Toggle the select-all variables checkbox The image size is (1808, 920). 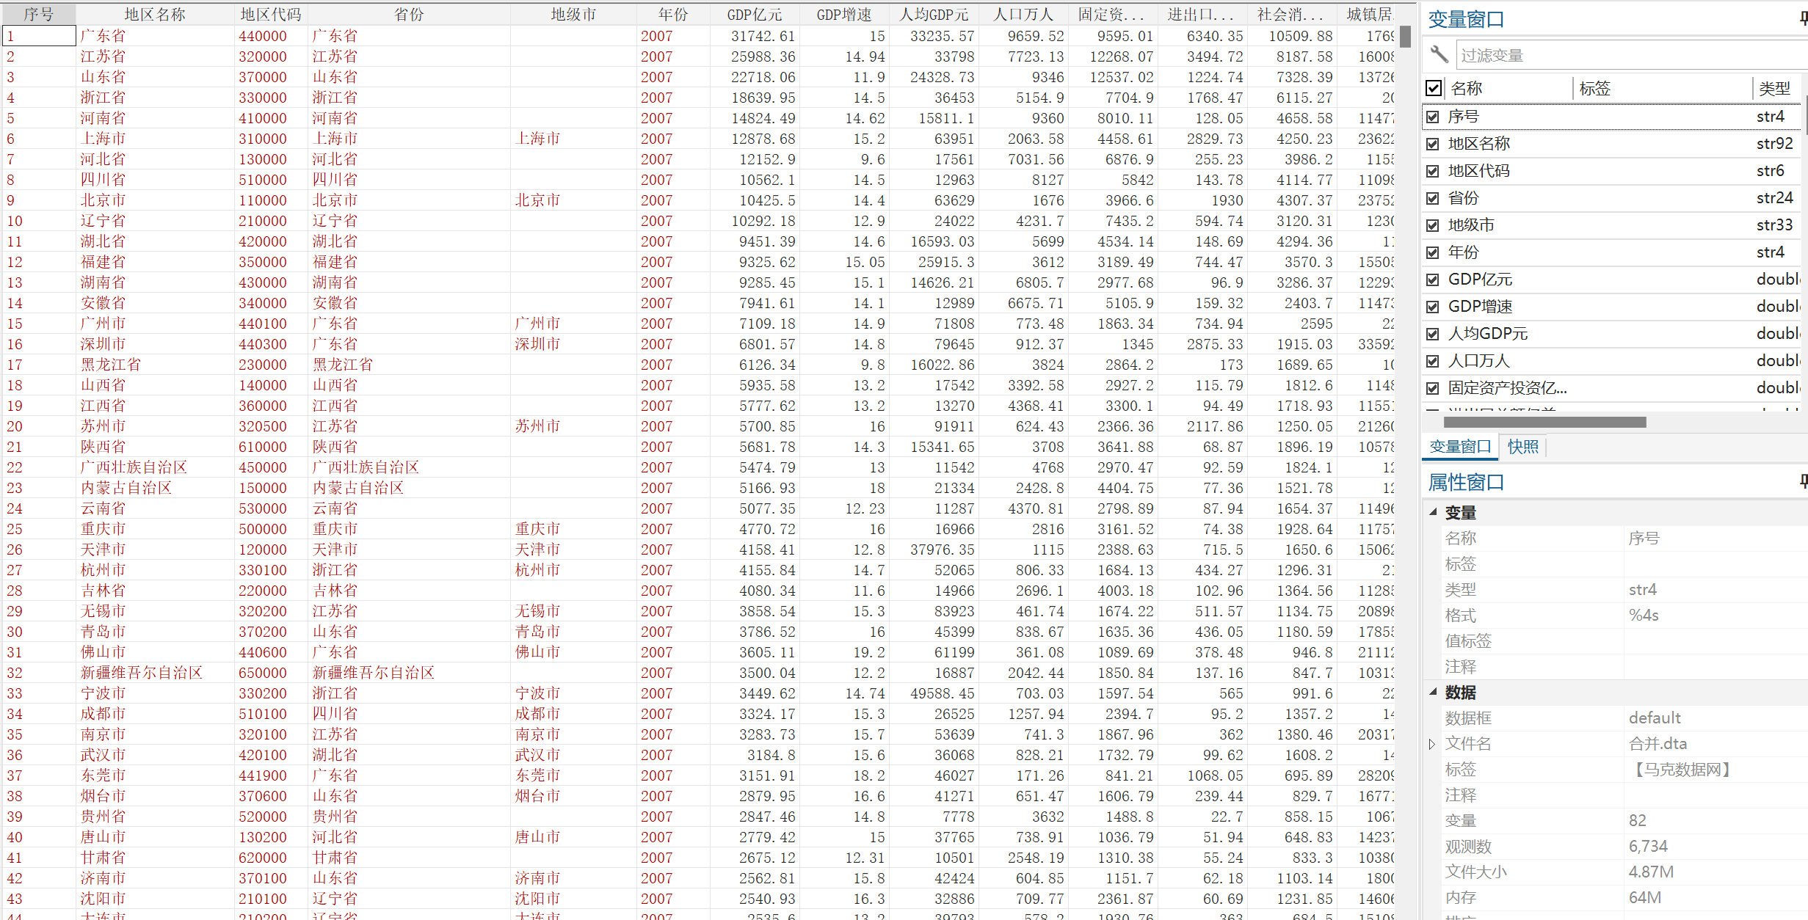[x=1434, y=88]
